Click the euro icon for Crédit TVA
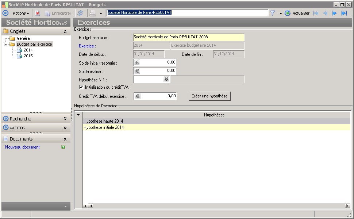The width and height of the screenshot is (354, 219). click(137, 96)
